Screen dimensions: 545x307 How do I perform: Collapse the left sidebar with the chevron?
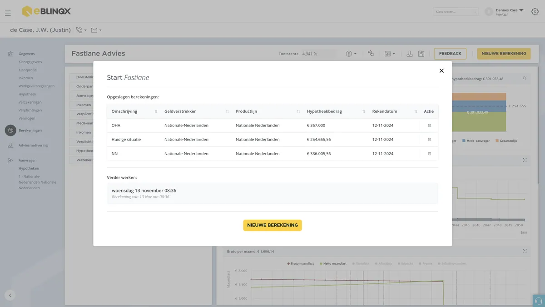[10, 295]
